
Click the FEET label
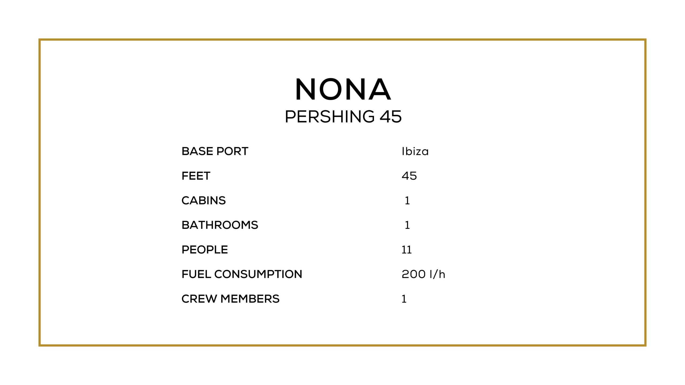pos(196,176)
